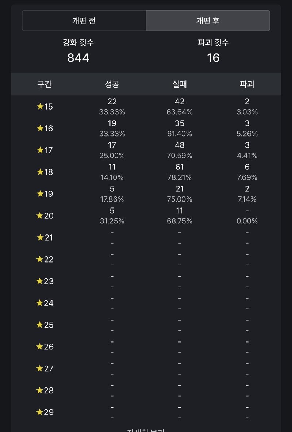Click the 33.33% success rate for star 15

click(x=112, y=112)
